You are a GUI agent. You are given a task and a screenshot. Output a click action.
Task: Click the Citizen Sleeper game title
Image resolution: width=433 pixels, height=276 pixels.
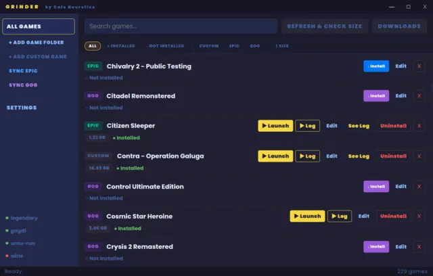131,126
